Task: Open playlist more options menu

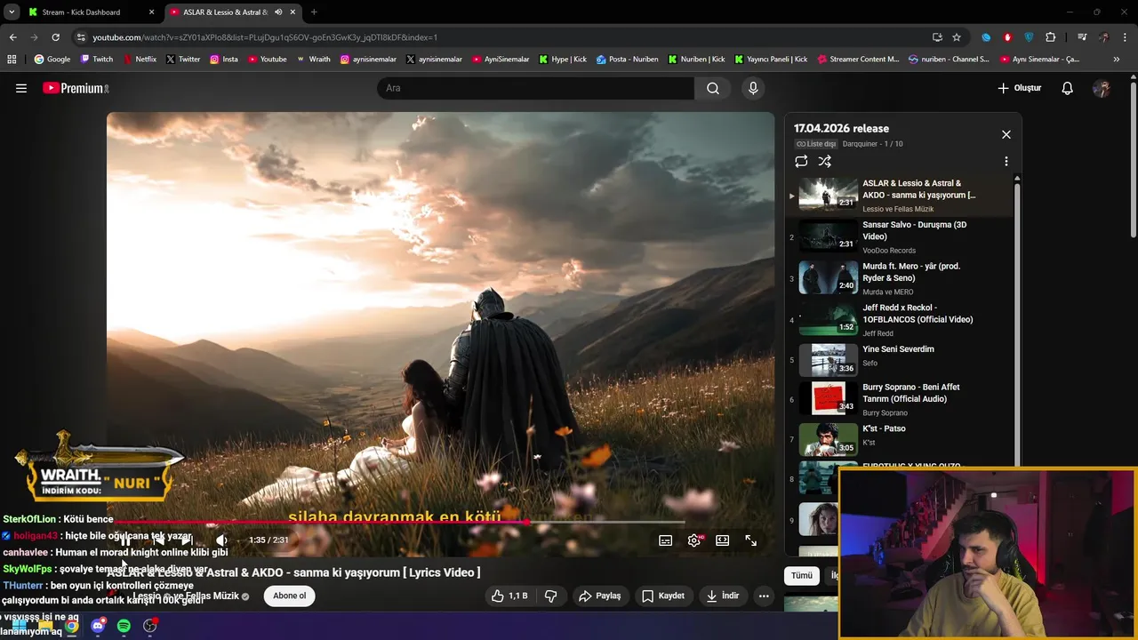Action: point(1006,161)
